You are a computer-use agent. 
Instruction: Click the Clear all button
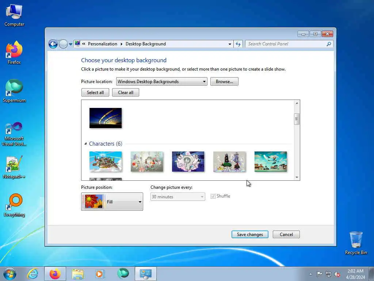[x=126, y=93]
